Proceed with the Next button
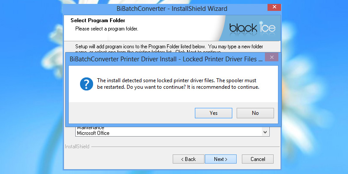This screenshot has width=348, height=174. [x=221, y=159]
